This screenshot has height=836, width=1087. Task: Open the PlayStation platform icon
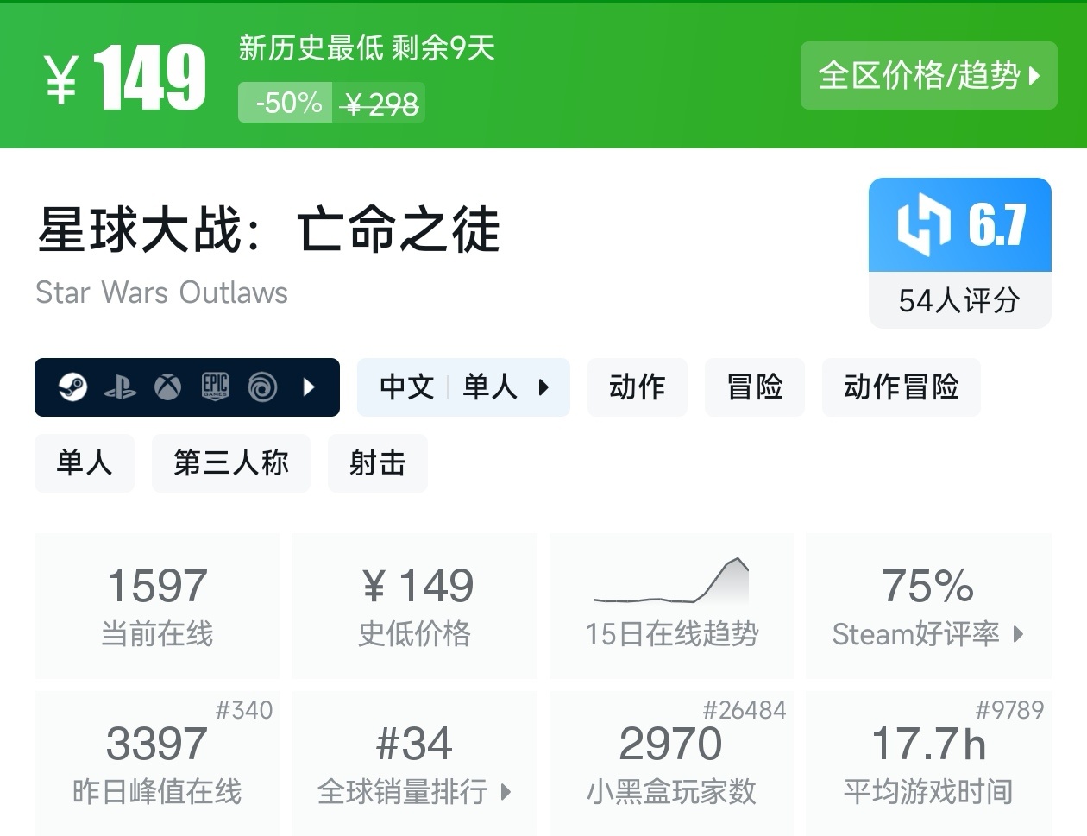pyautogui.click(x=121, y=387)
